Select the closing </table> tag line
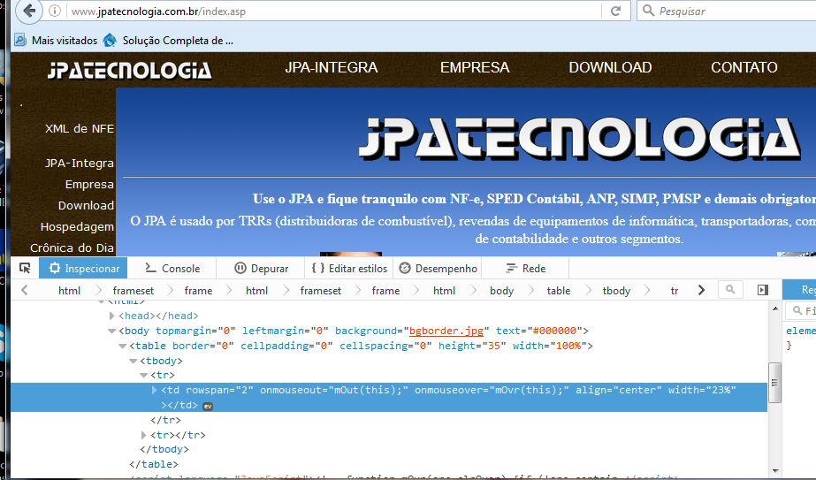The image size is (816, 480). [154, 464]
